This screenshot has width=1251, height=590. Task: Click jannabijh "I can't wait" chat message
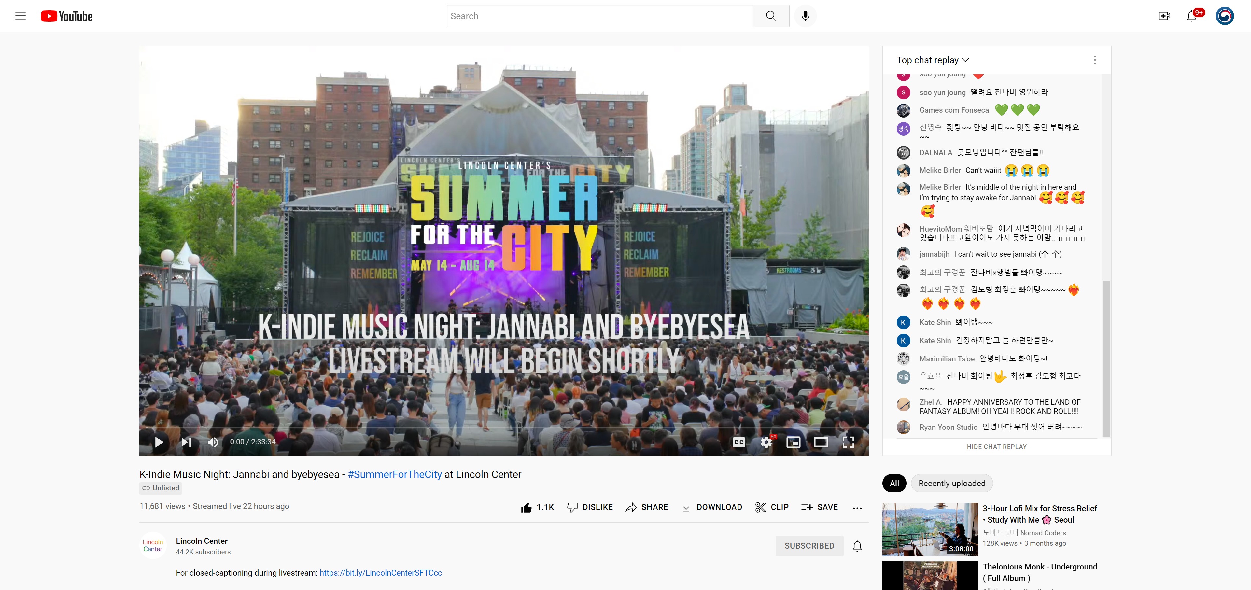click(x=1008, y=254)
